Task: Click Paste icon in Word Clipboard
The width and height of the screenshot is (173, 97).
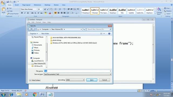Action: point(4,10)
